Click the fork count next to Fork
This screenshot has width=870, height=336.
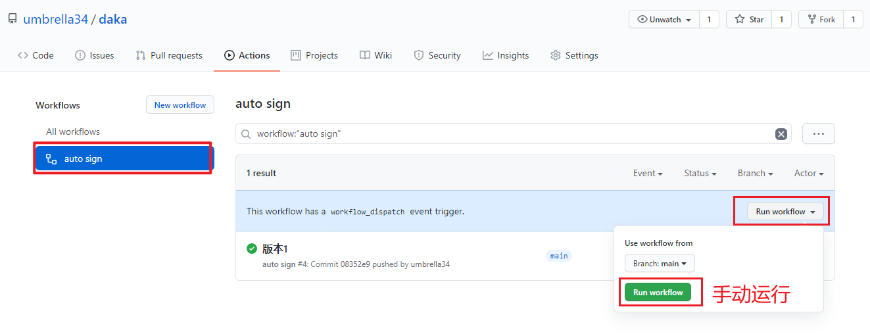[x=853, y=20]
